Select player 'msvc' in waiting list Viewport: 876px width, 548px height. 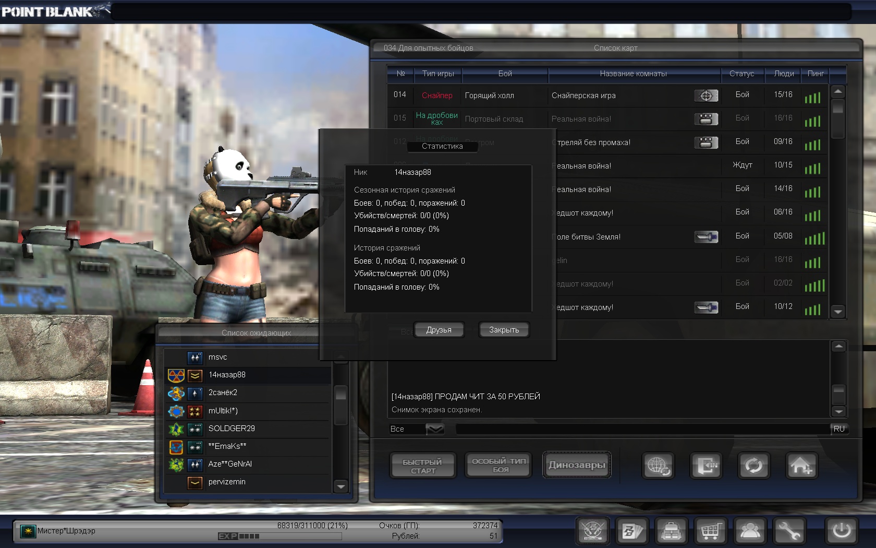[x=247, y=358]
